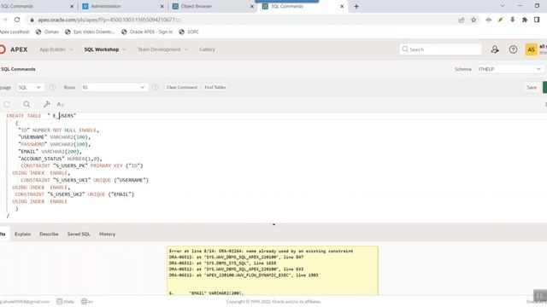The height and width of the screenshot is (307, 547).
Task: Expand the SQL Workshop menu
Action: [104, 49]
